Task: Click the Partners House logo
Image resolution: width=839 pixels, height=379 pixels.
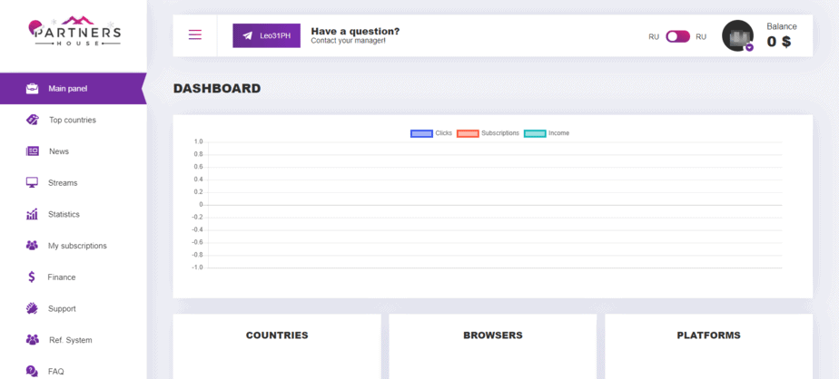Action: pyautogui.click(x=74, y=34)
